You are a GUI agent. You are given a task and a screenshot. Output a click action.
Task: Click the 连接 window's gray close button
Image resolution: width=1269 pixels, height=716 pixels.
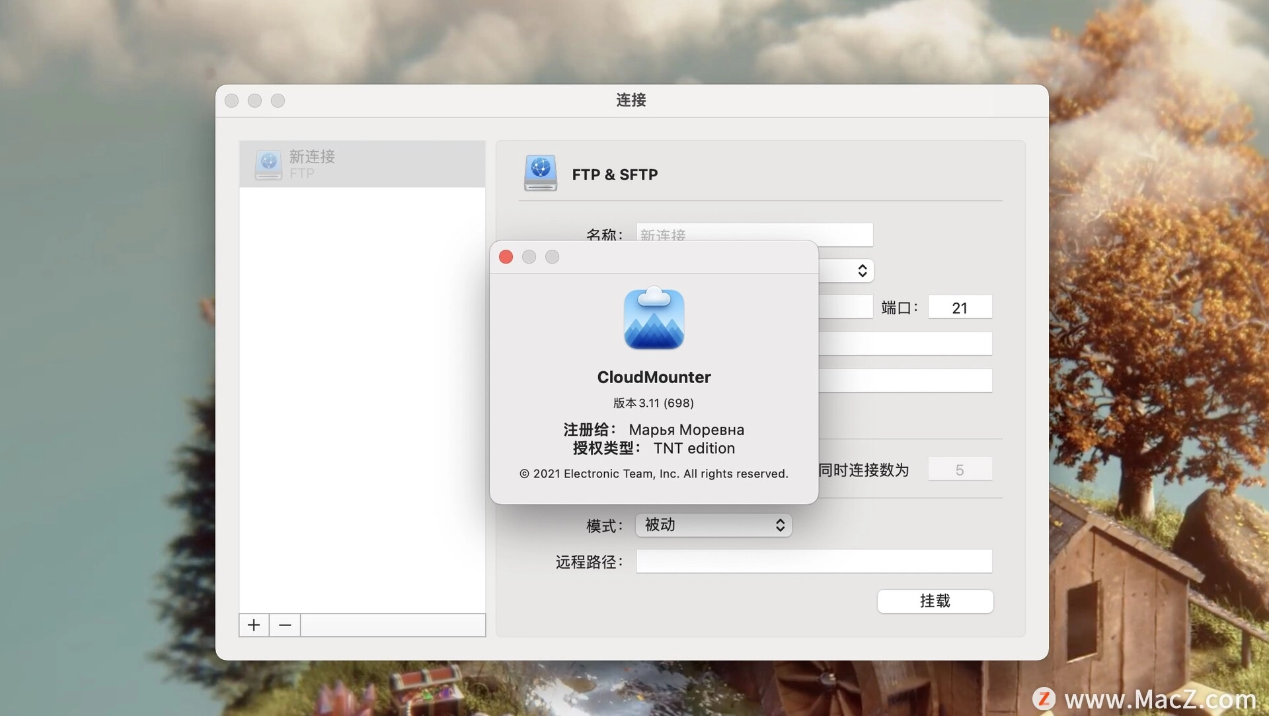231,100
